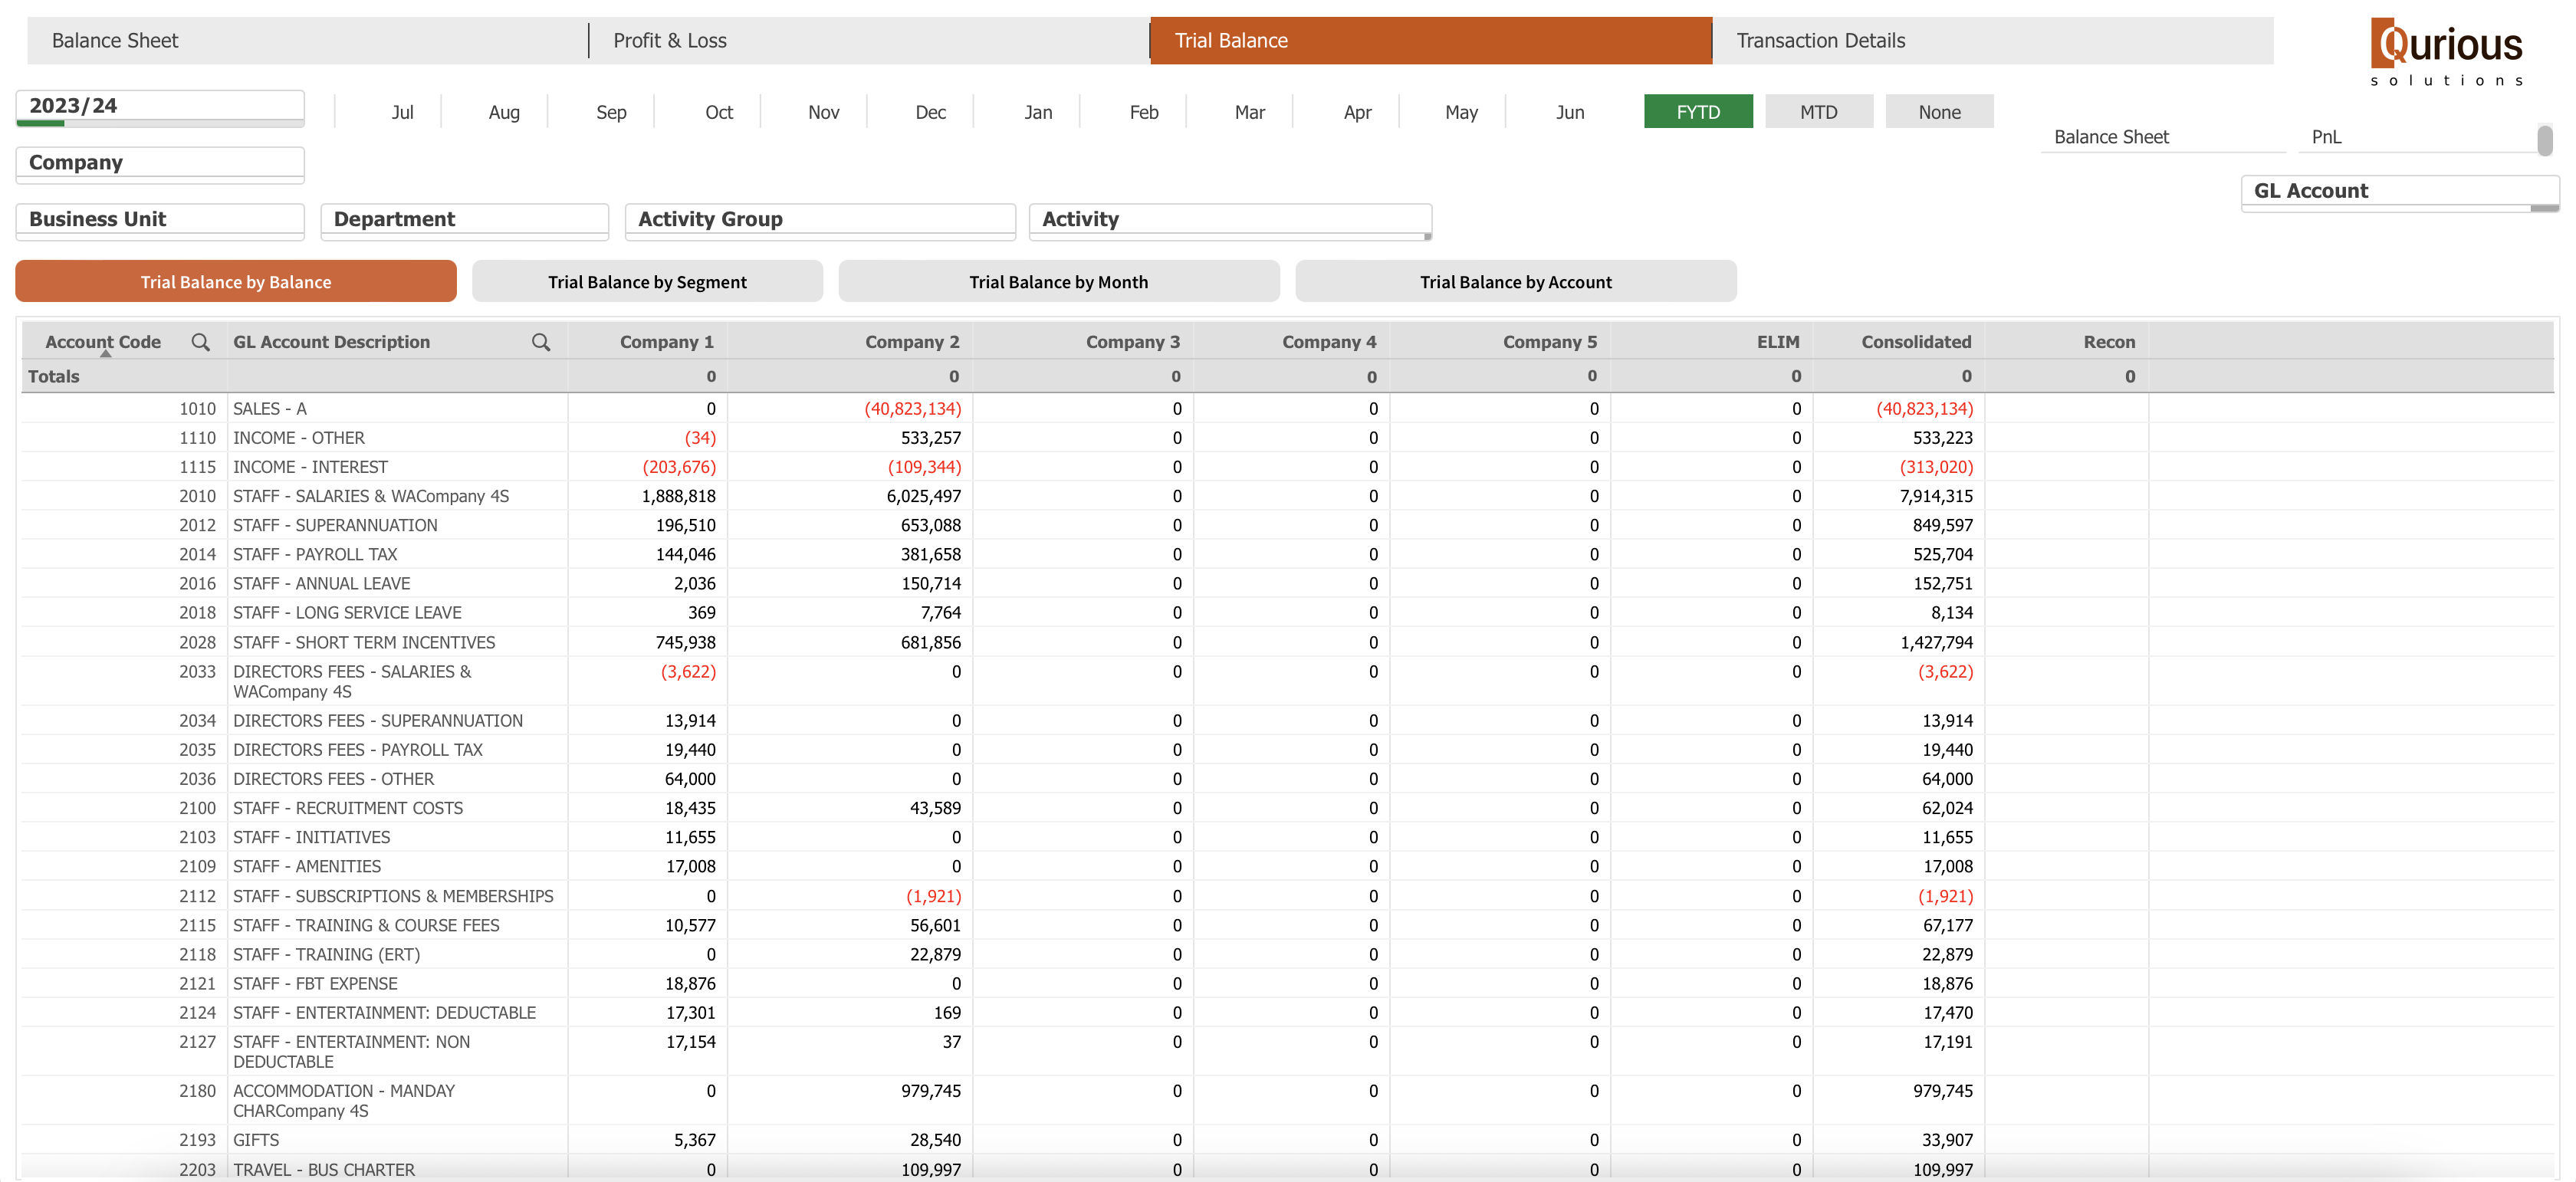Select STAFF - FBT EXPENSE row

pyautogui.click(x=1288, y=984)
